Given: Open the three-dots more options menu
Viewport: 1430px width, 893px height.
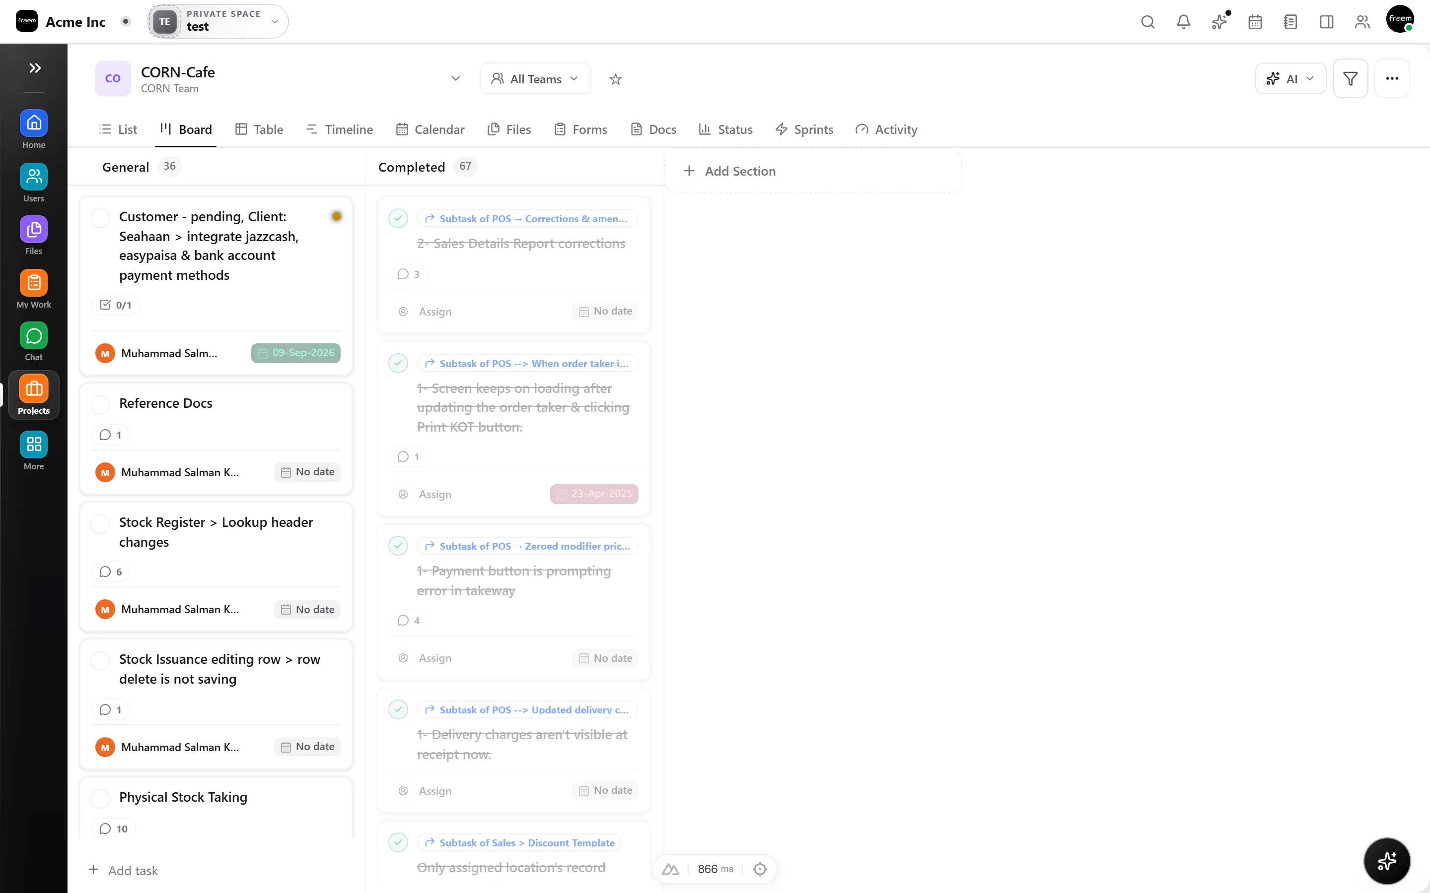Looking at the screenshot, I should pyautogui.click(x=1392, y=78).
